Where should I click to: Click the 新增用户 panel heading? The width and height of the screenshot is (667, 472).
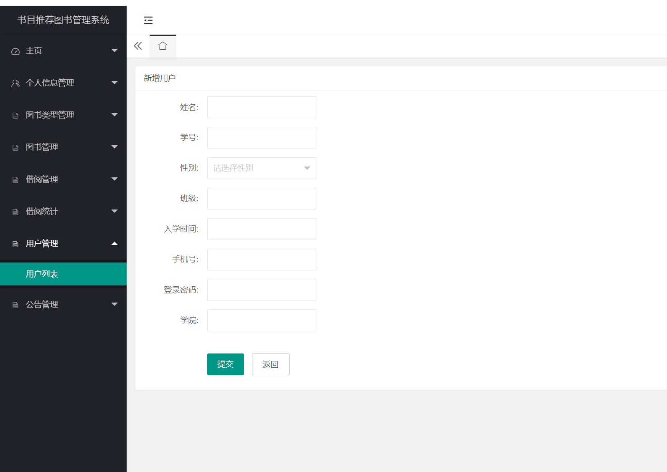(160, 78)
